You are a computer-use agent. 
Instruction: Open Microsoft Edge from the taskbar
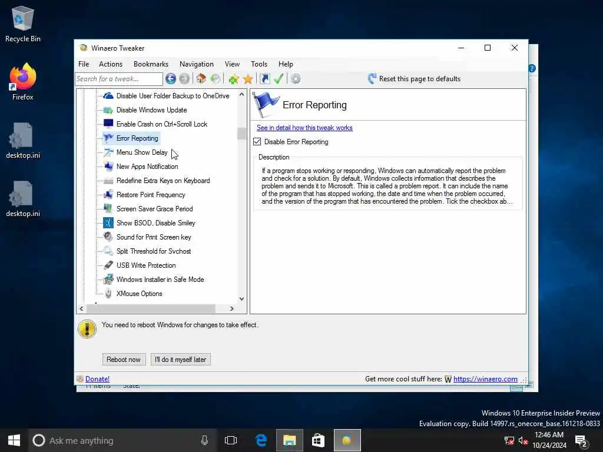[x=261, y=440]
